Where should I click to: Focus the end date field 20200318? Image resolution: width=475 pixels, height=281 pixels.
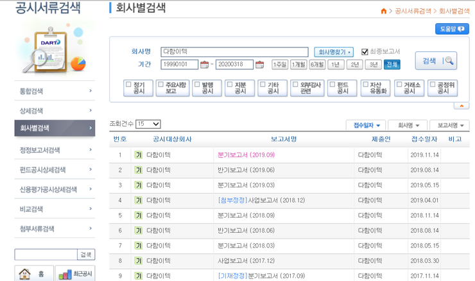[x=234, y=65]
